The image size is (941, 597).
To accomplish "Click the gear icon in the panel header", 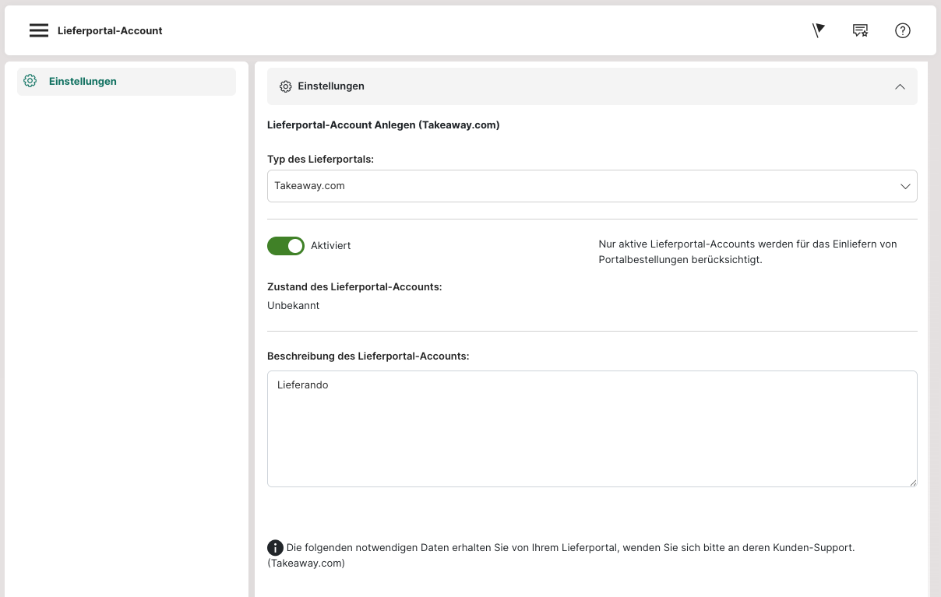I will click(x=285, y=86).
